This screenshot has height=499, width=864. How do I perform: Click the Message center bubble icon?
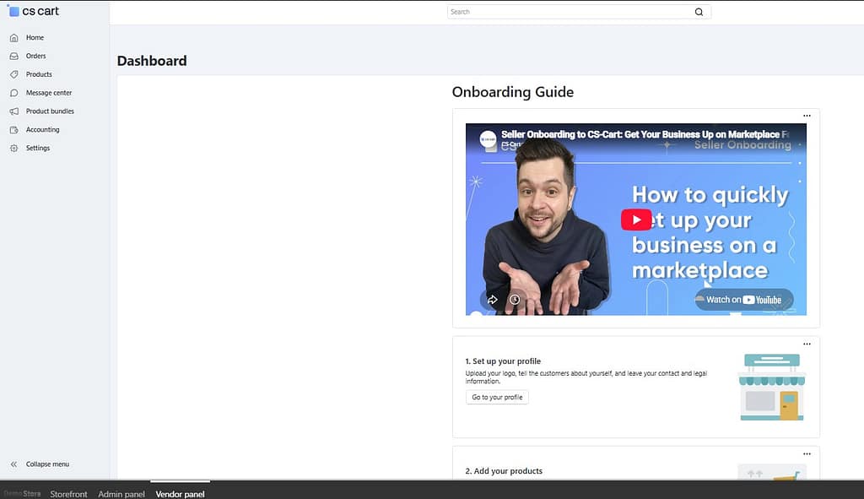(x=14, y=93)
